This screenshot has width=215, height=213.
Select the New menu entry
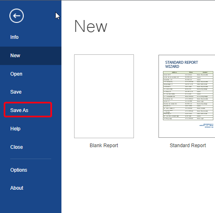(x=31, y=56)
